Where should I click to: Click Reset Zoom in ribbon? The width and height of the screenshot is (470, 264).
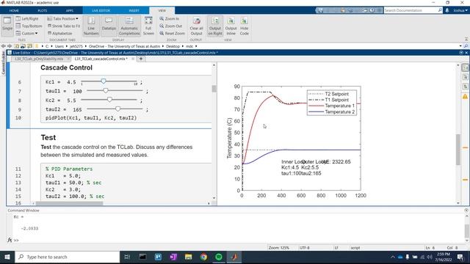[172, 33]
